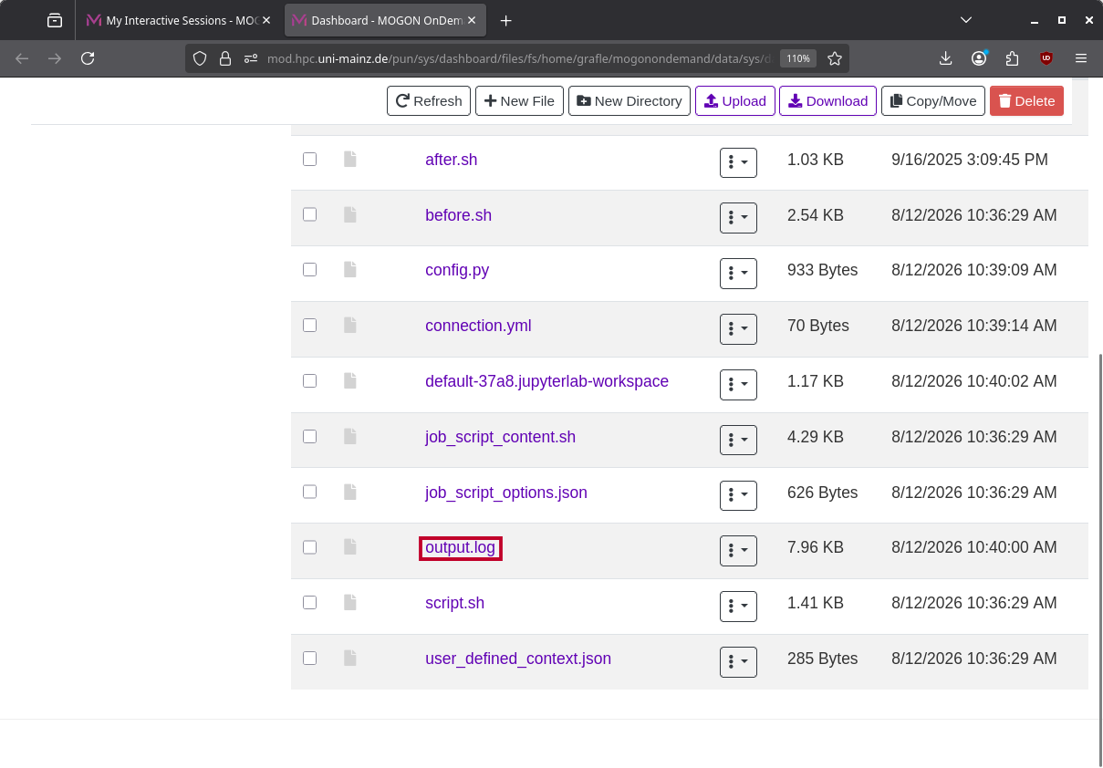Open Firefox downloads panel

(x=946, y=58)
